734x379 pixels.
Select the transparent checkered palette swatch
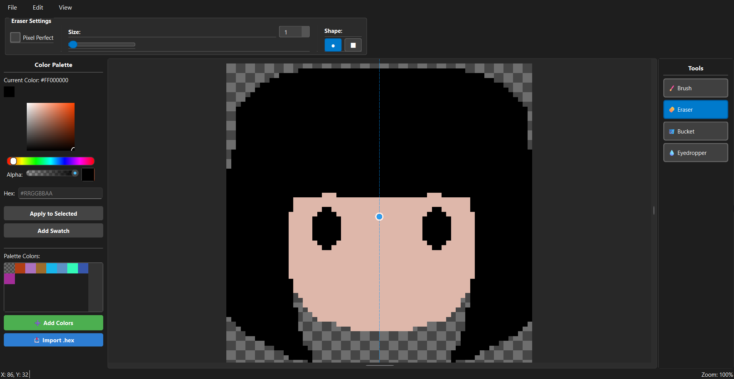pos(10,268)
